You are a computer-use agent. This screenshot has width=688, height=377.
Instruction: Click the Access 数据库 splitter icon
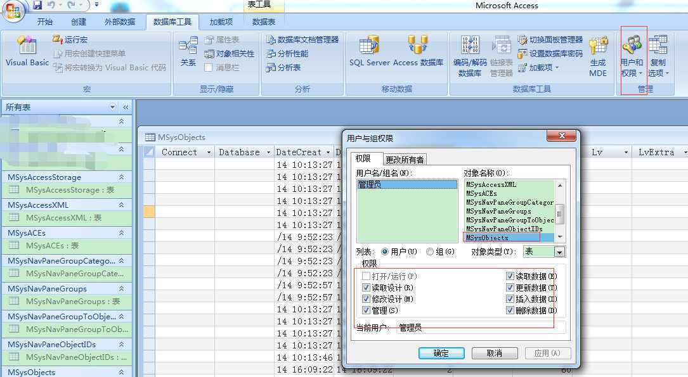tap(418, 45)
